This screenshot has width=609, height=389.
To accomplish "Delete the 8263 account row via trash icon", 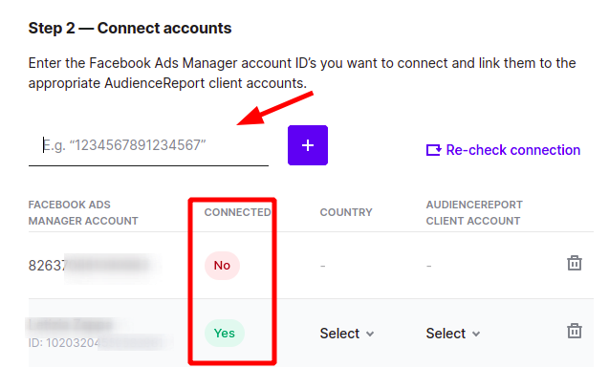I will pos(575,263).
